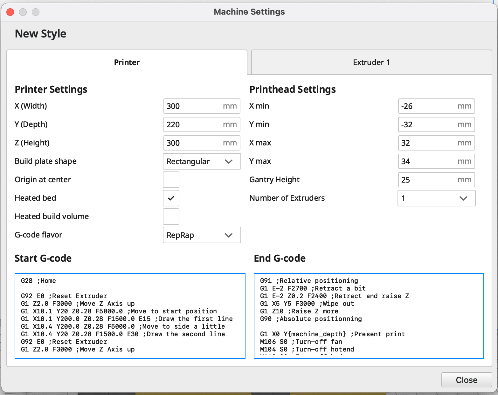Click the red window close button
The width and height of the screenshot is (498, 395).
[x=10, y=12]
